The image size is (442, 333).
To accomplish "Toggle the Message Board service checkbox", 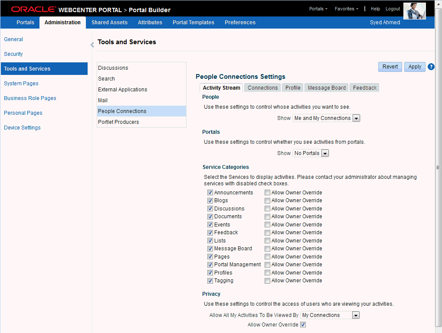I will [x=210, y=249].
